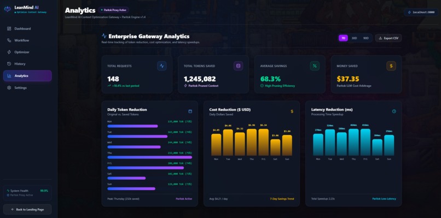
Task: Export the analytics as CSV
Action: [388, 38]
